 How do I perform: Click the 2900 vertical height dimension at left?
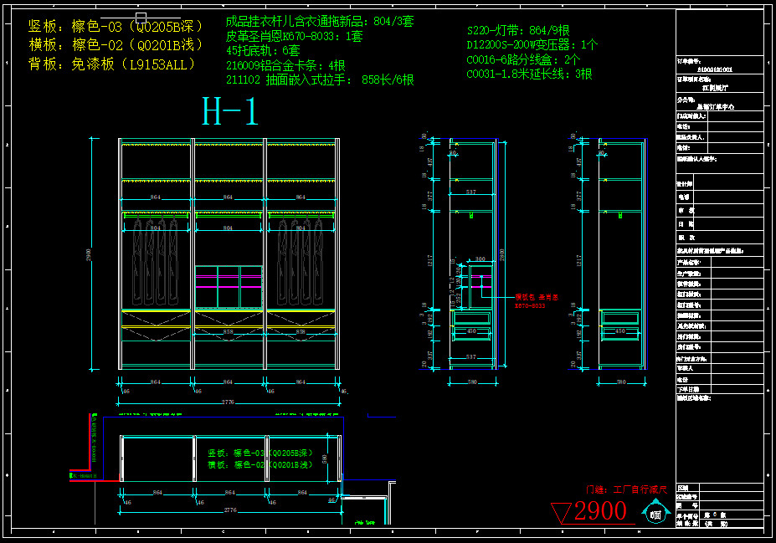click(88, 253)
